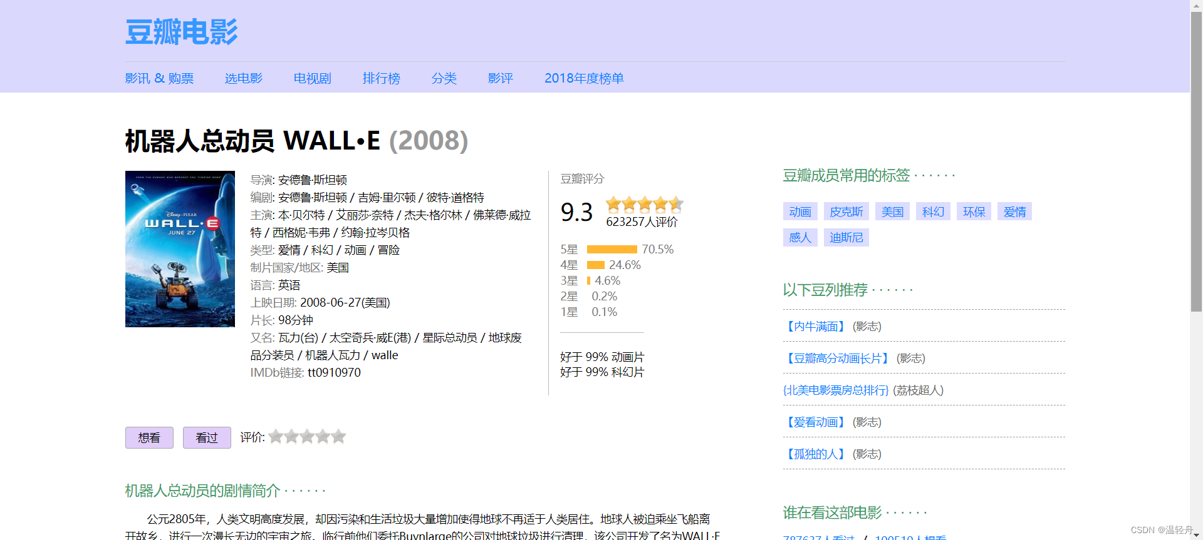Open the 排行榜 nav tab
The height and width of the screenshot is (540, 1203).
(x=382, y=78)
